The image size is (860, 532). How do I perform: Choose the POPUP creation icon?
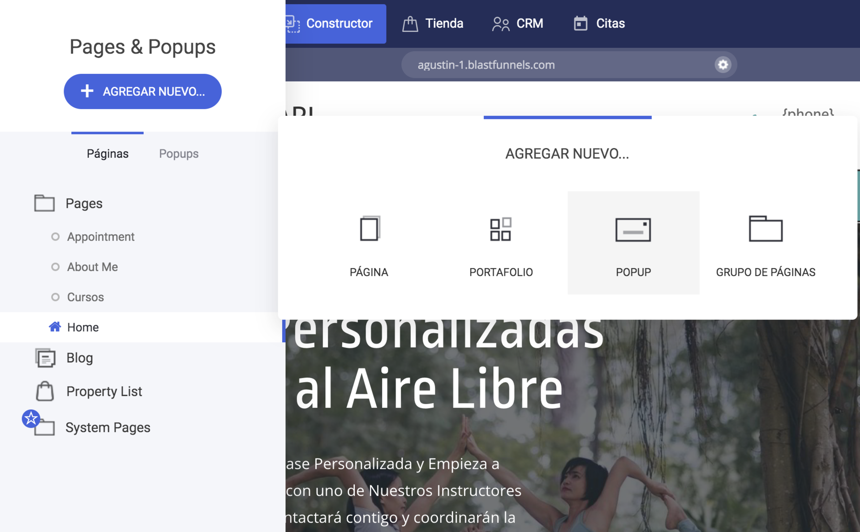[x=633, y=230]
